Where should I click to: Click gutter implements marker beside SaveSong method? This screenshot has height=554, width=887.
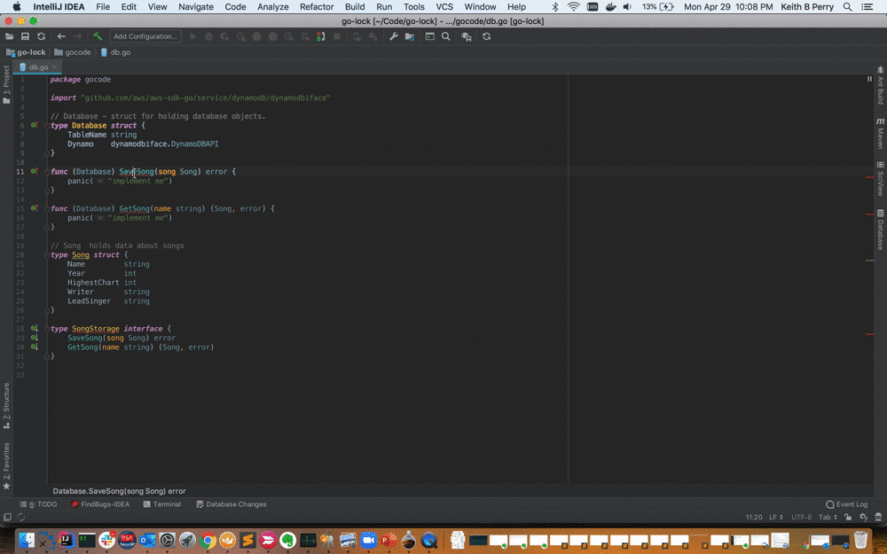coord(34,171)
